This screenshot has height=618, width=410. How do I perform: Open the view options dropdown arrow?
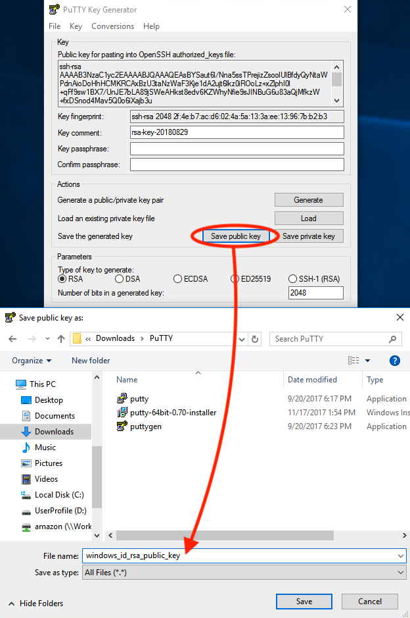[x=367, y=361]
